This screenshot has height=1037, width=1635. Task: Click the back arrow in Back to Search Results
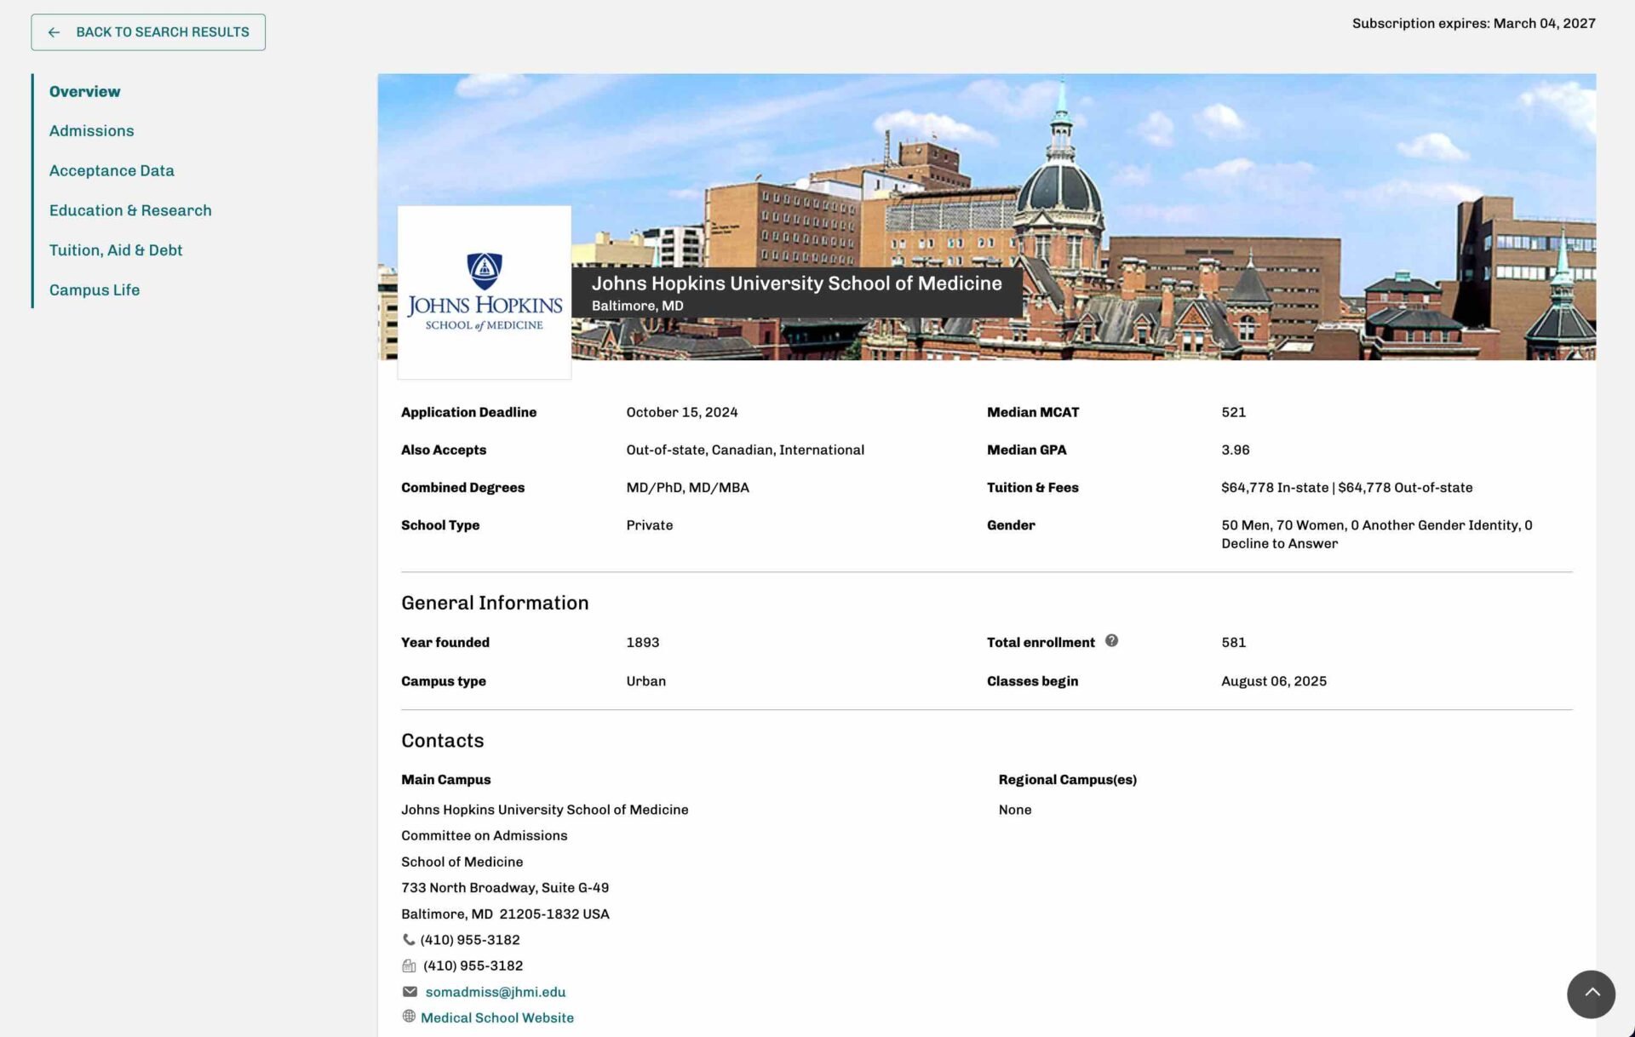(x=54, y=32)
